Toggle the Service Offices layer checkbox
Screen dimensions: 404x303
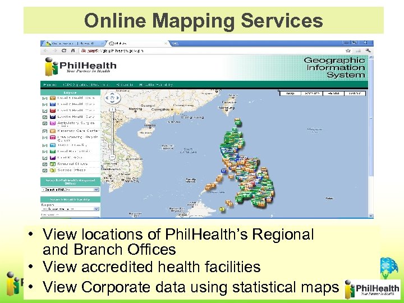(45, 171)
